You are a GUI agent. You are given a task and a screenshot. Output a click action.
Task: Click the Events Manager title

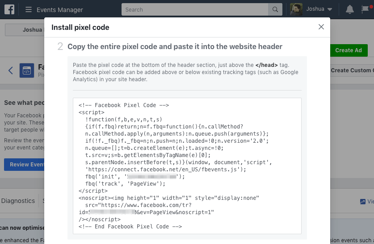tap(59, 10)
